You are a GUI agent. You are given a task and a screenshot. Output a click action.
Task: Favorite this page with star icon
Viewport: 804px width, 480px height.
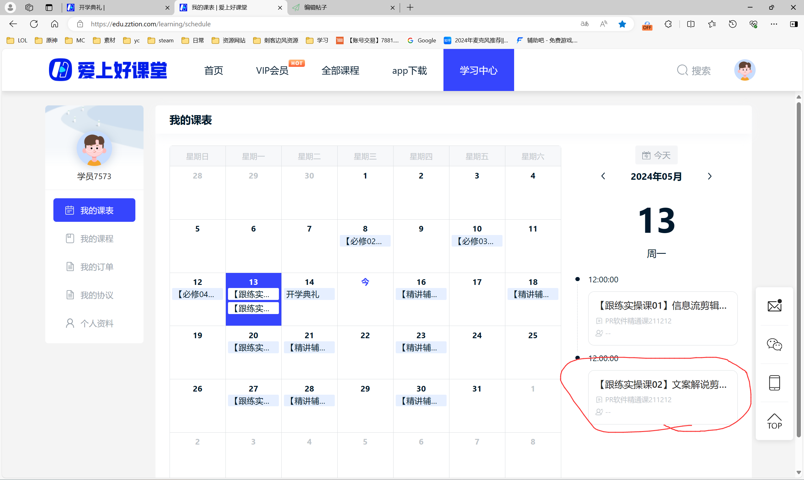click(x=622, y=24)
